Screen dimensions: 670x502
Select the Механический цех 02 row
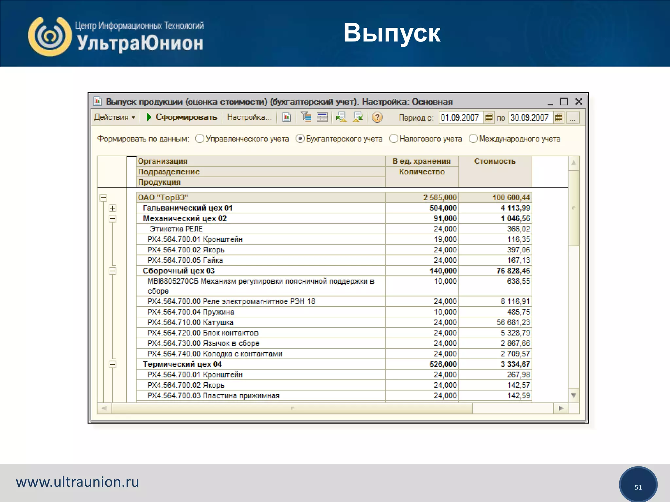click(x=334, y=218)
